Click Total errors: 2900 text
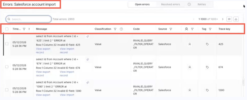247x100 pixels. click(63, 19)
